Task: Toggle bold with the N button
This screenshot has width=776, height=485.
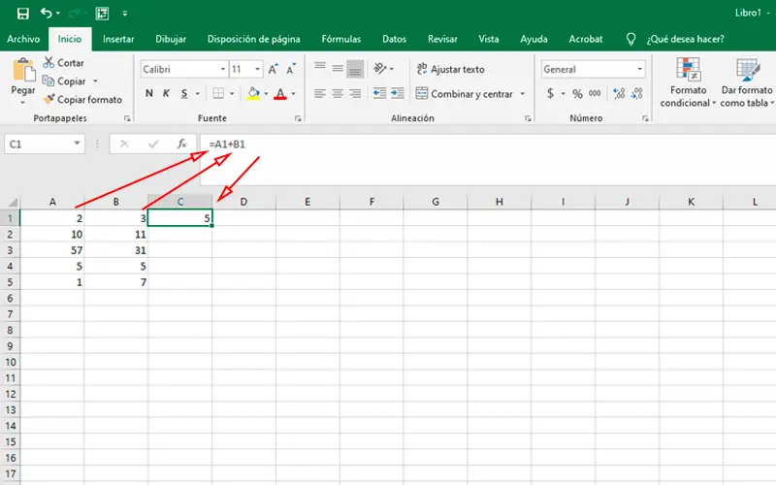Action: tap(149, 93)
